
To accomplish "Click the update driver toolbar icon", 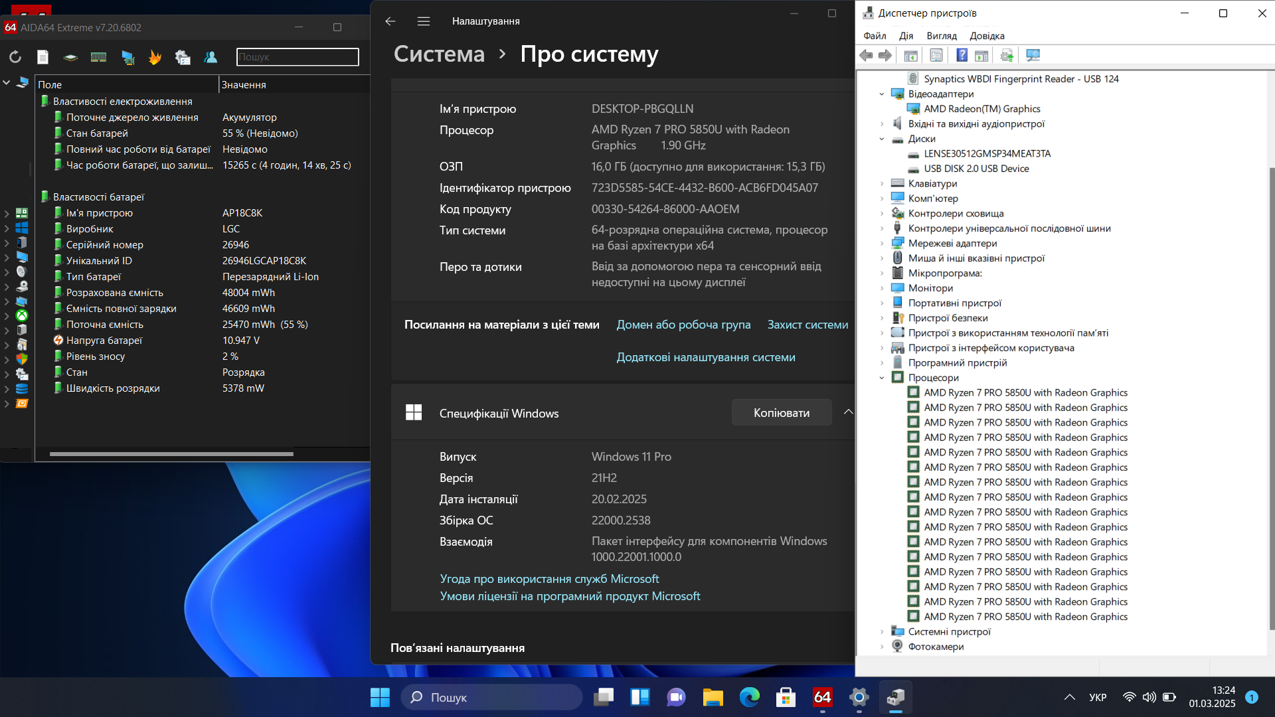I will [x=1007, y=56].
